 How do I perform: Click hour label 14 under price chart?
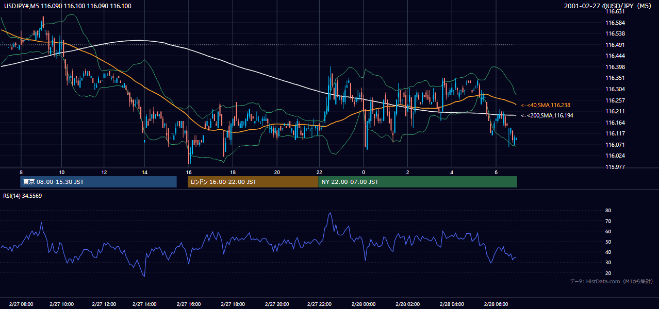pyautogui.click(x=144, y=172)
